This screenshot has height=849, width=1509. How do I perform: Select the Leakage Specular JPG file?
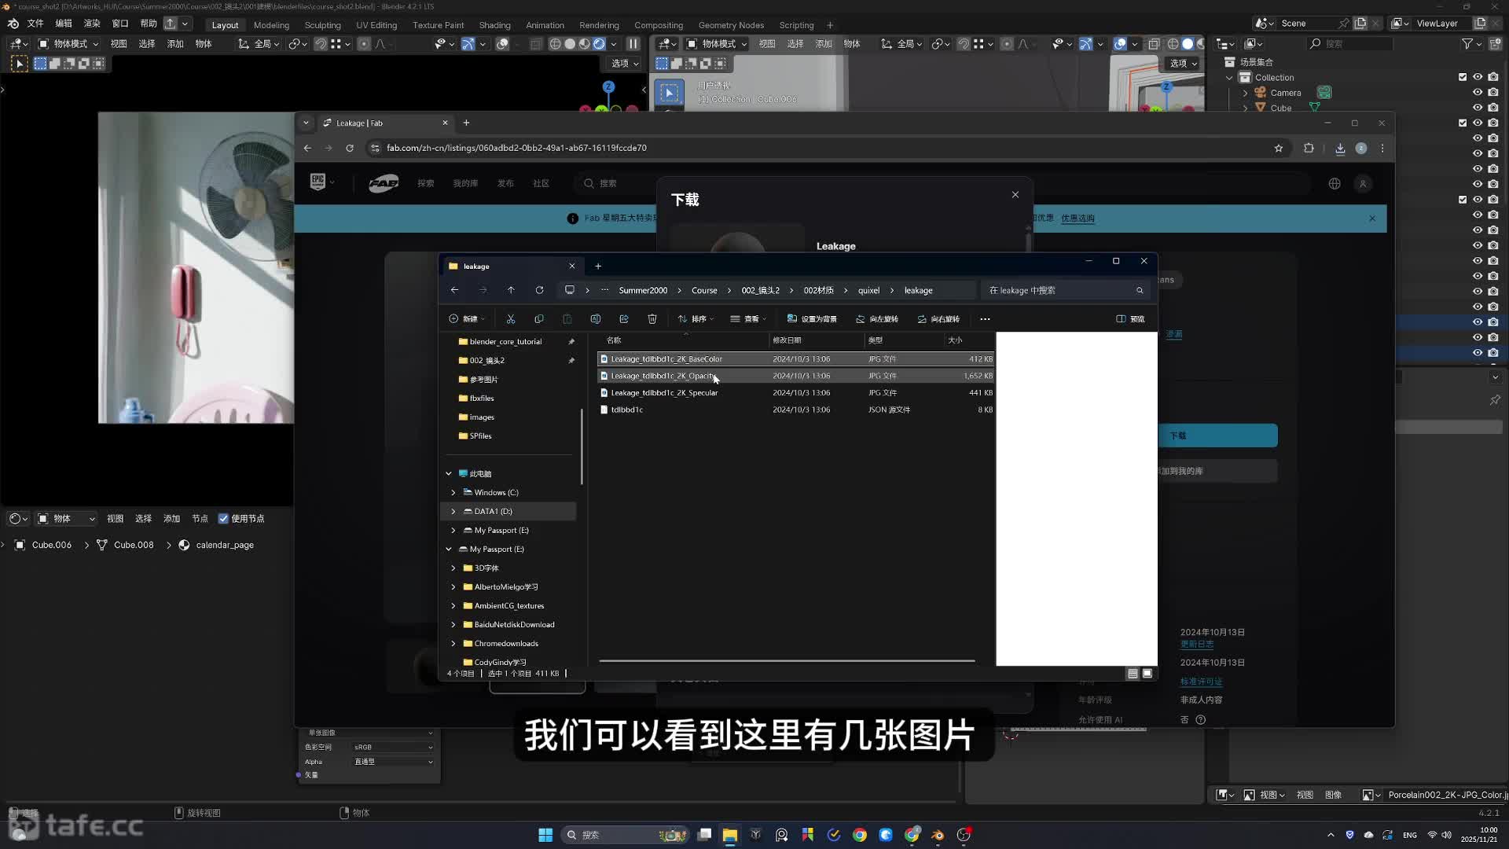click(x=664, y=393)
